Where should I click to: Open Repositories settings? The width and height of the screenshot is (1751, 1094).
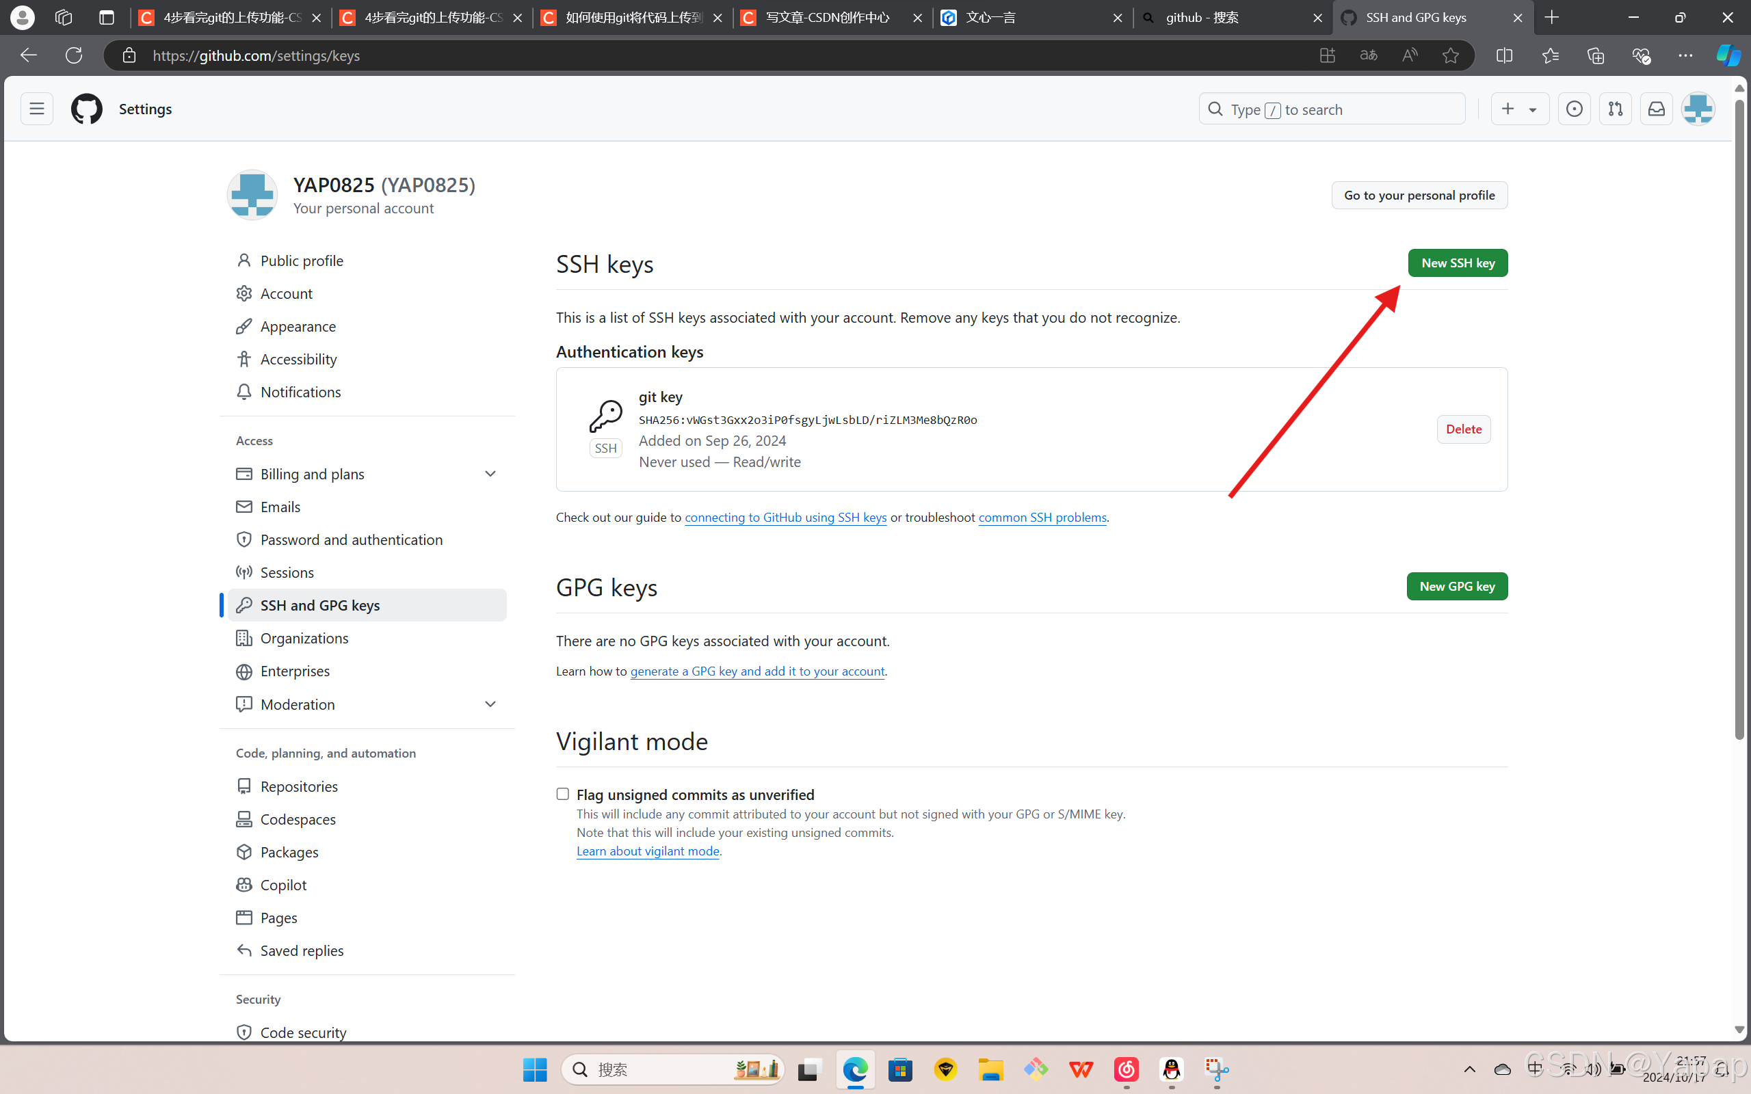pyautogui.click(x=367, y=786)
